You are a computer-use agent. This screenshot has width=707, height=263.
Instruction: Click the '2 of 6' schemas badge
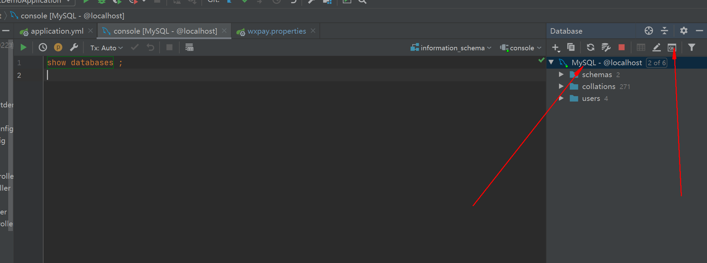tap(657, 63)
